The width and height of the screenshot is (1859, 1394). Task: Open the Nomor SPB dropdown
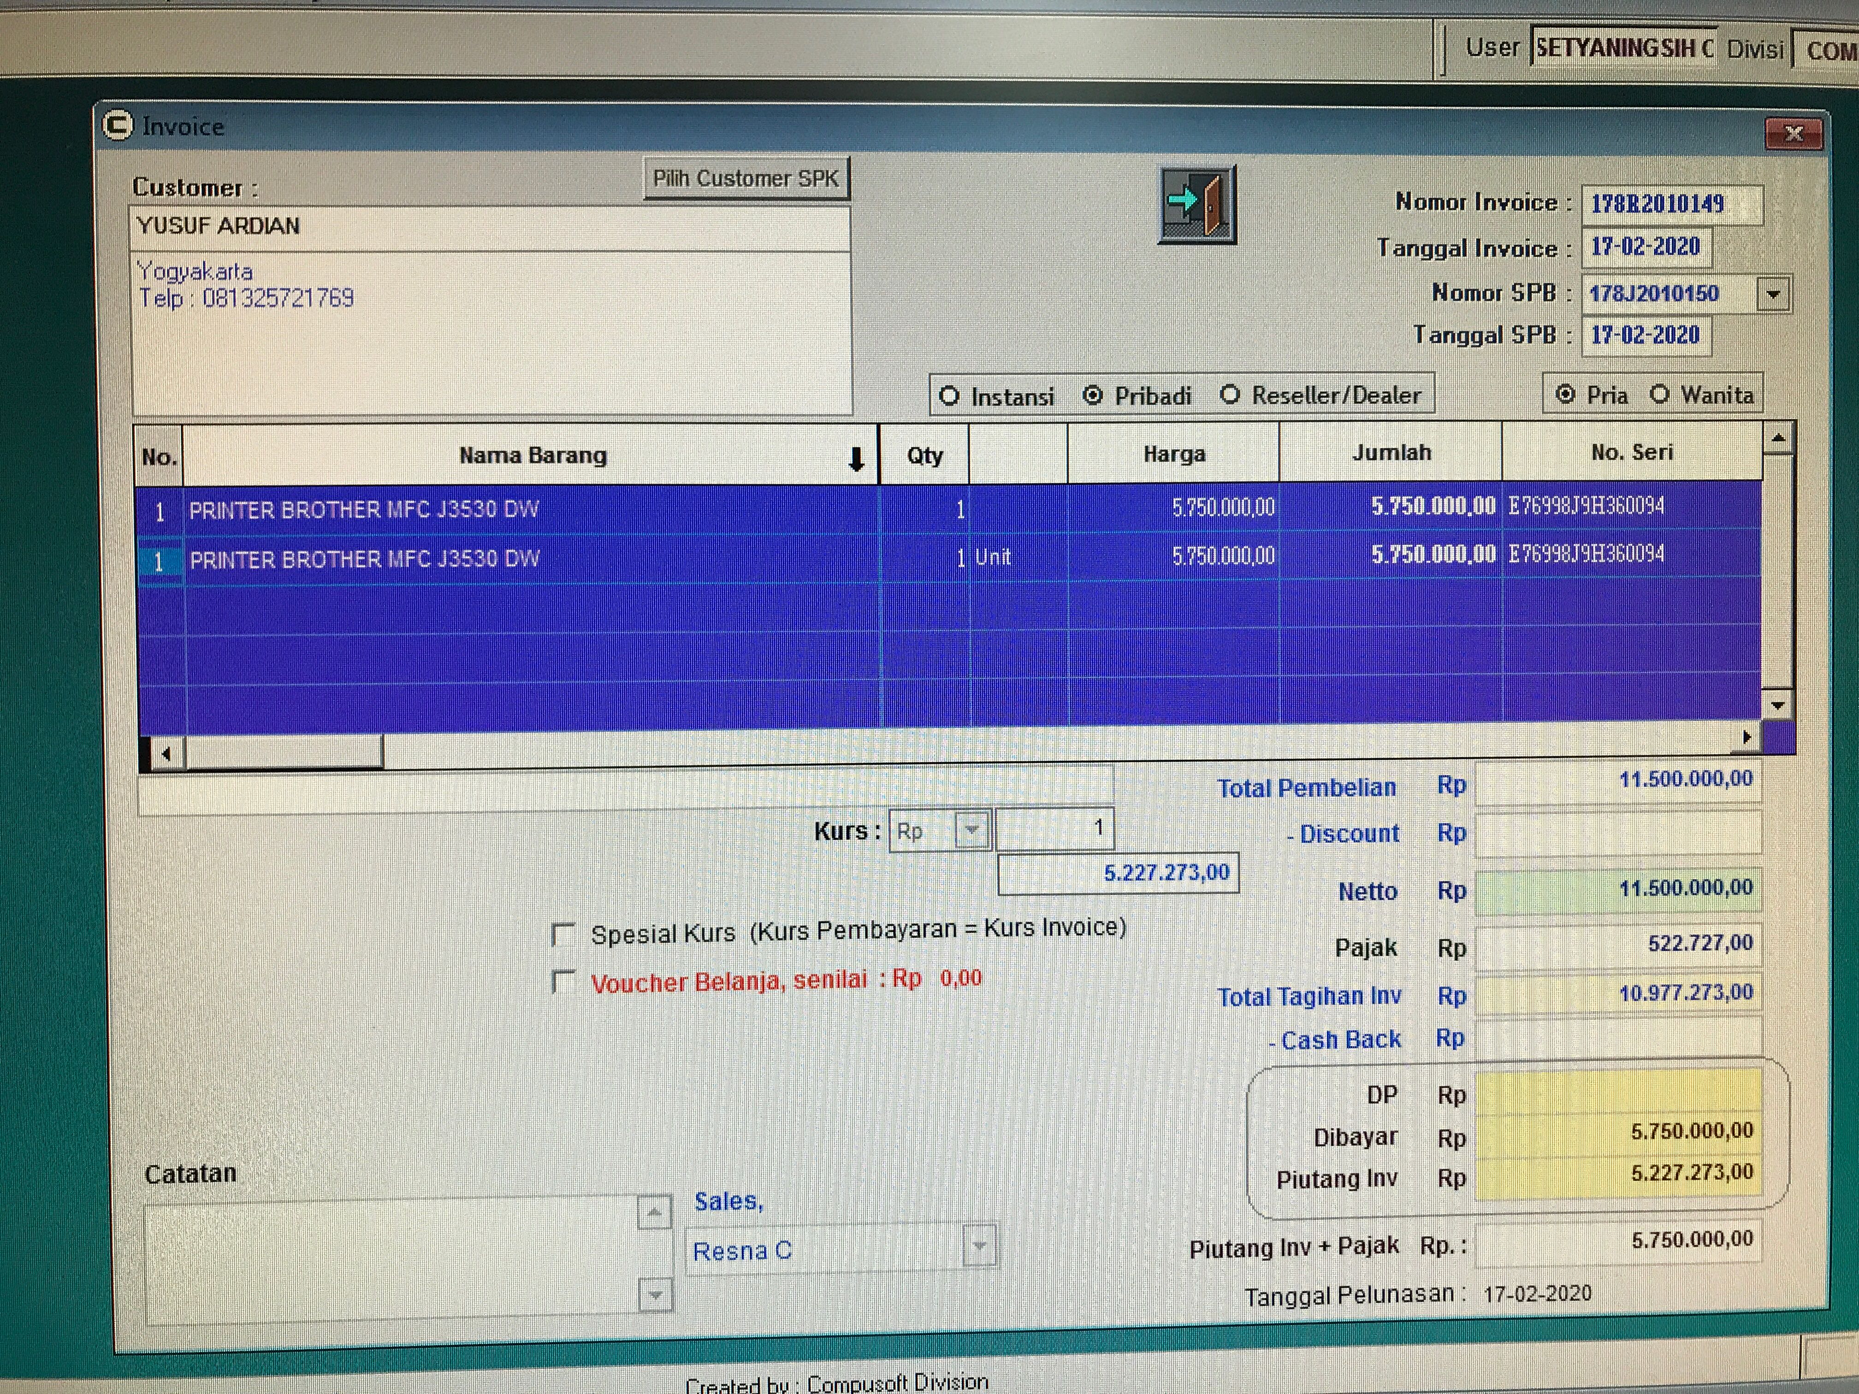pos(1773,294)
